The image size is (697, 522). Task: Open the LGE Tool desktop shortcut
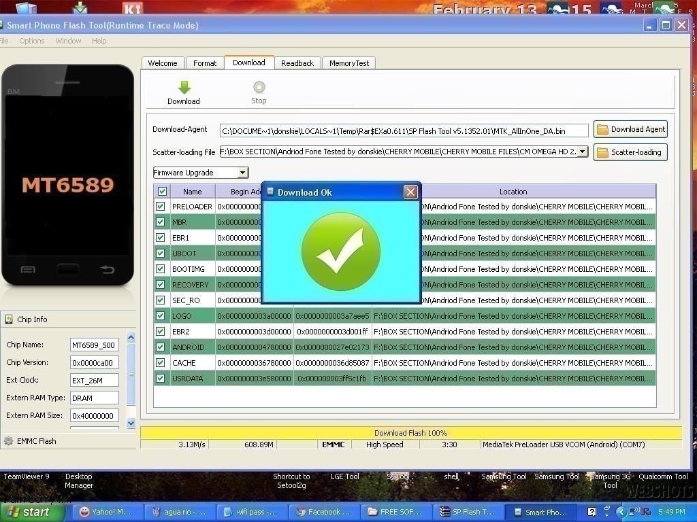click(344, 476)
